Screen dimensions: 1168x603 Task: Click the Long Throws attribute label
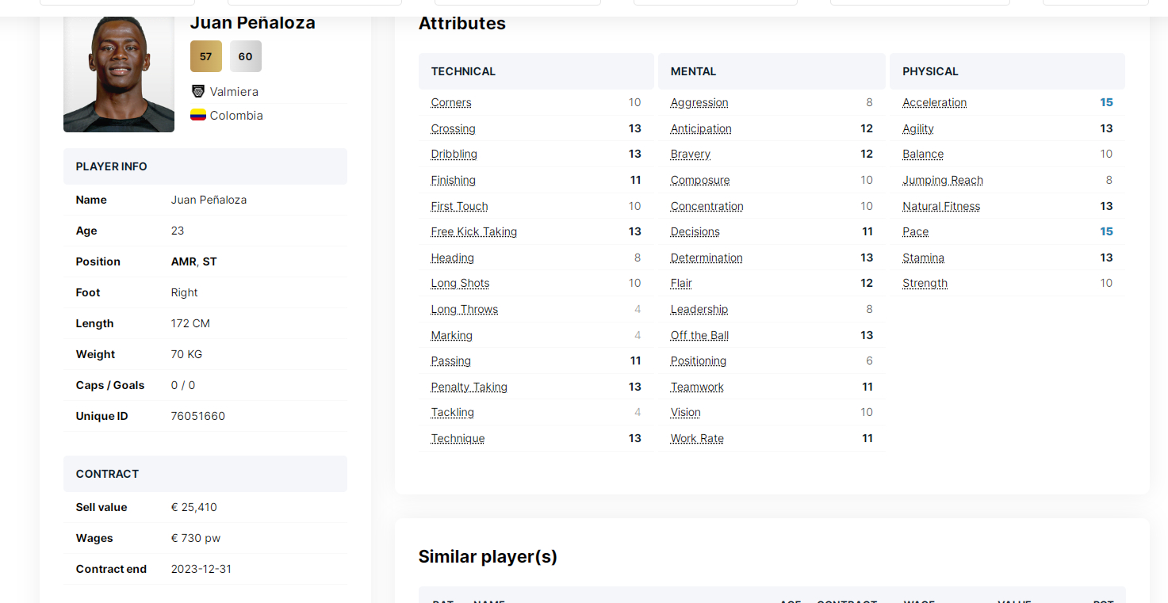point(464,309)
